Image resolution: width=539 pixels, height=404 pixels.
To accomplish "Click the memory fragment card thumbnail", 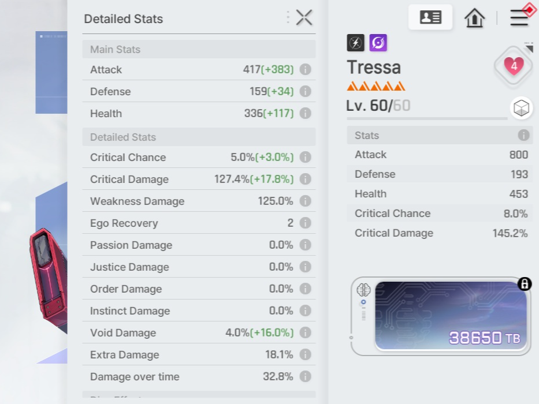I will point(449,316).
